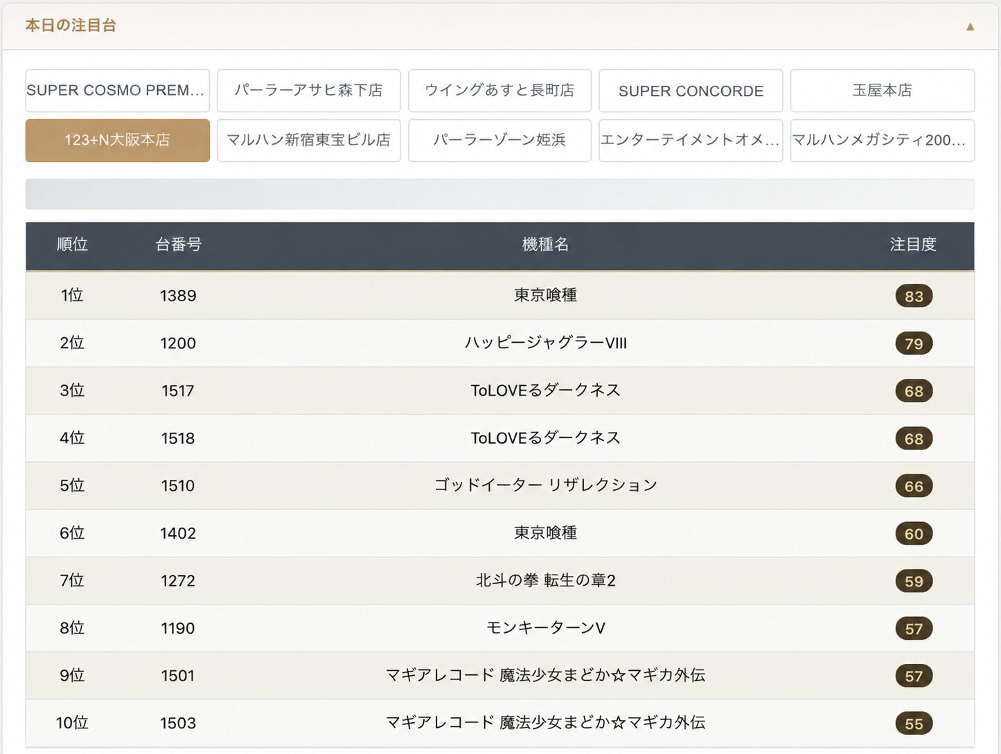Click the 3位 rank cell
This screenshot has width=1001, height=754.
click(72, 391)
